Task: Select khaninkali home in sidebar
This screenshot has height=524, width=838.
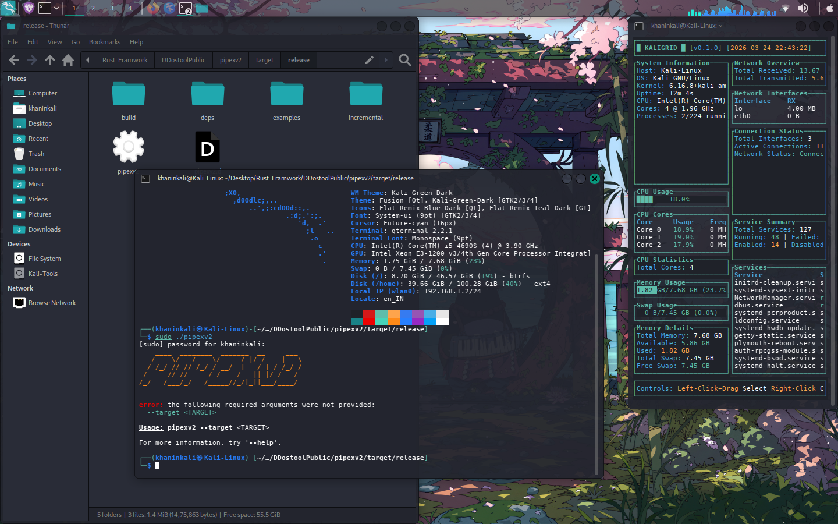Action: point(45,108)
